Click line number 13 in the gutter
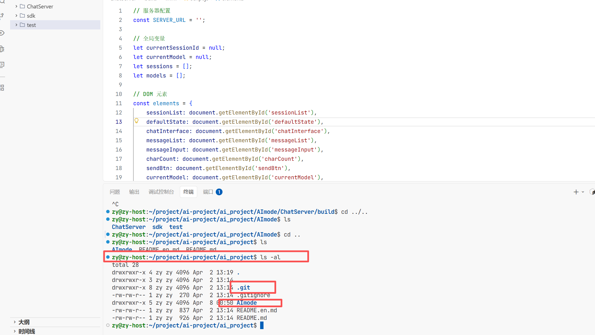The height and width of the screenshot is (335, 595). [x=119, y=122]
